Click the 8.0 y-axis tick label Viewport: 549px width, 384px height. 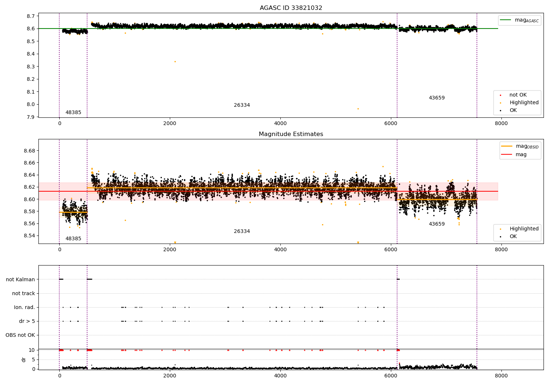[x=31, y=105]
